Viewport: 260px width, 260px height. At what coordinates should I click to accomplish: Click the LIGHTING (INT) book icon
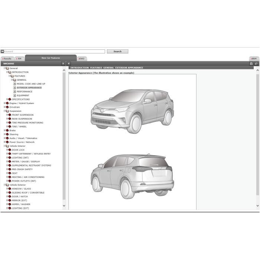(x=10, y=158)
